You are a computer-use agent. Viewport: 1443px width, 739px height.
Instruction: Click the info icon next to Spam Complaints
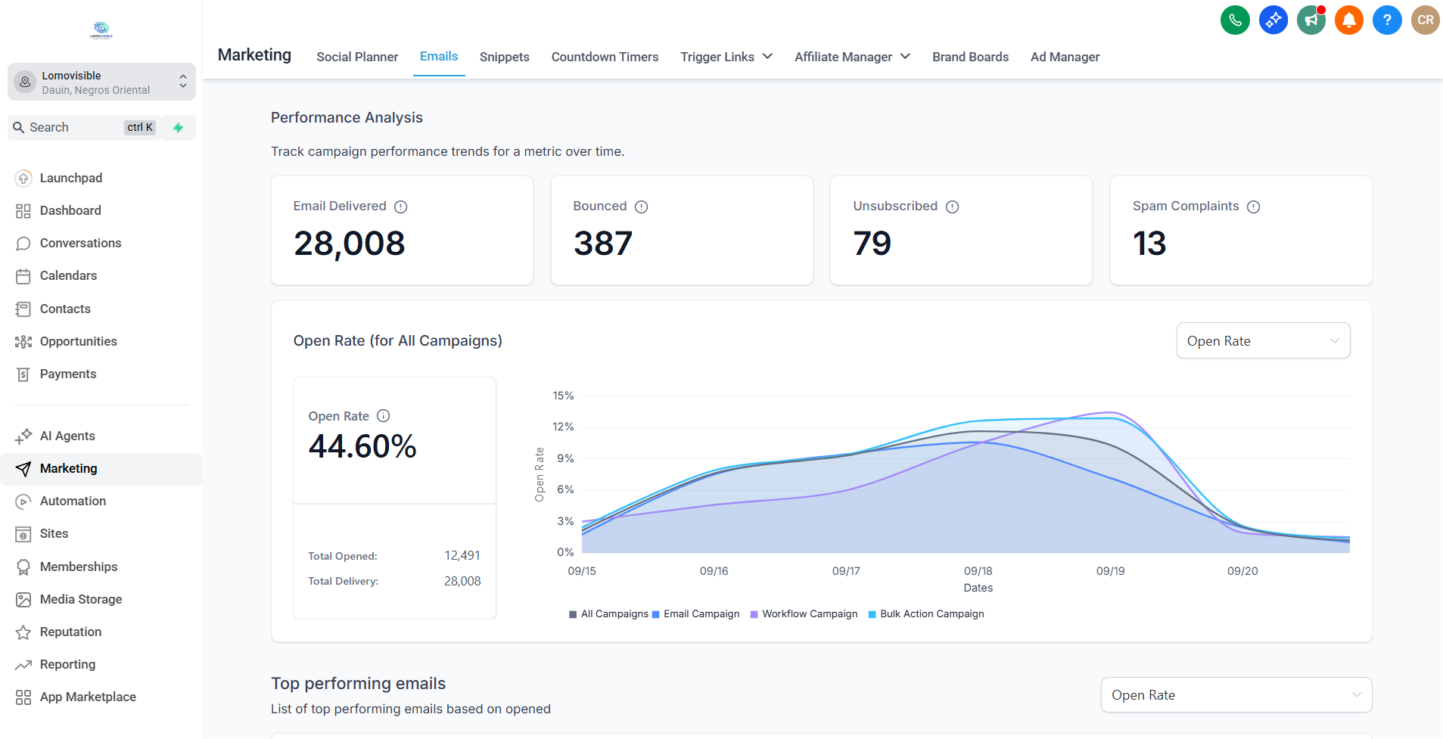click(x=1253, y=206)
